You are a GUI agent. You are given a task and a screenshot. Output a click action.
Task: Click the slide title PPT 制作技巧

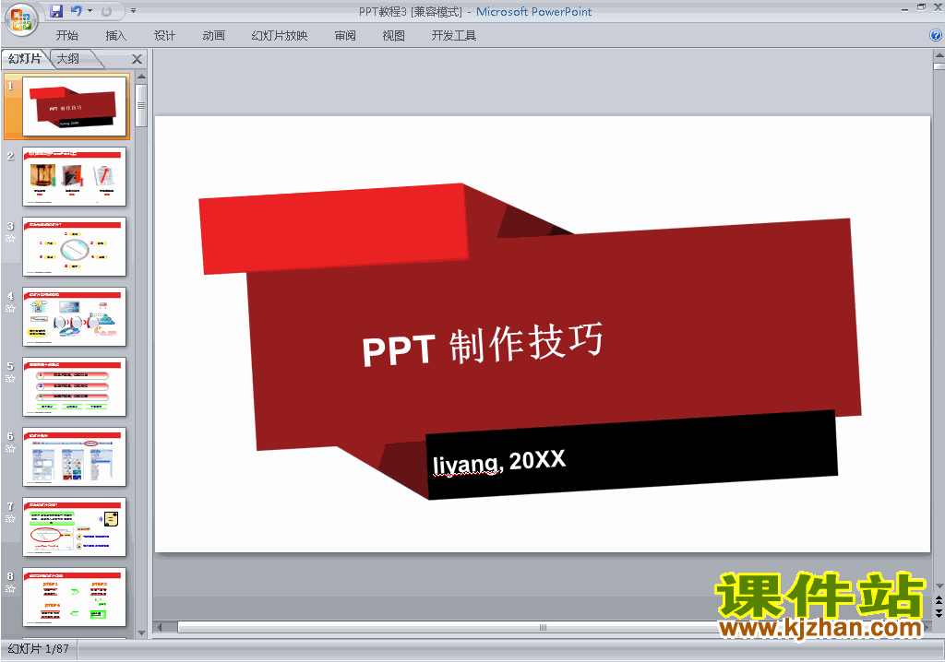click(482, 345)
